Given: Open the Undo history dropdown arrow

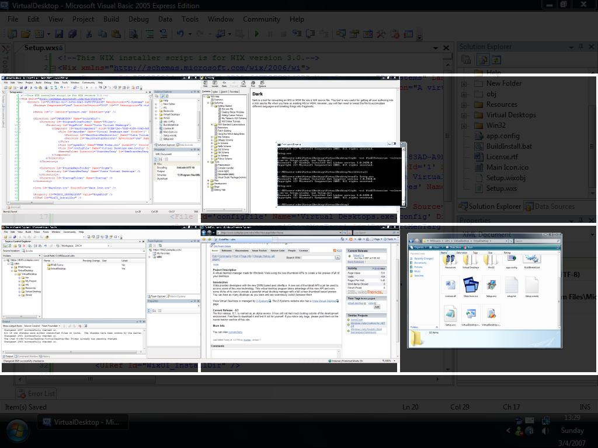Looking at the screenshot, I should [x=190, y=34].
